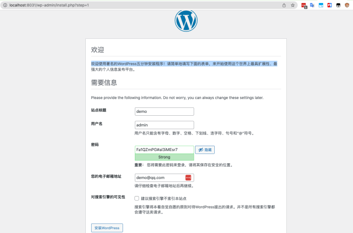Click the 搜索引擎将本着自觉自愿 note text

pos(205,209)
